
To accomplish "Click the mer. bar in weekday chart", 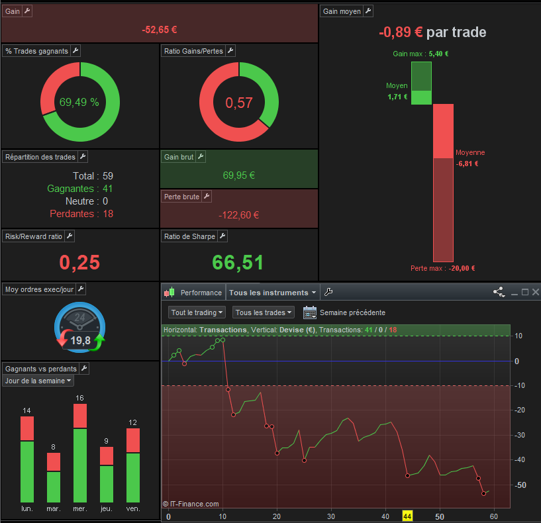I will [80, 453].
